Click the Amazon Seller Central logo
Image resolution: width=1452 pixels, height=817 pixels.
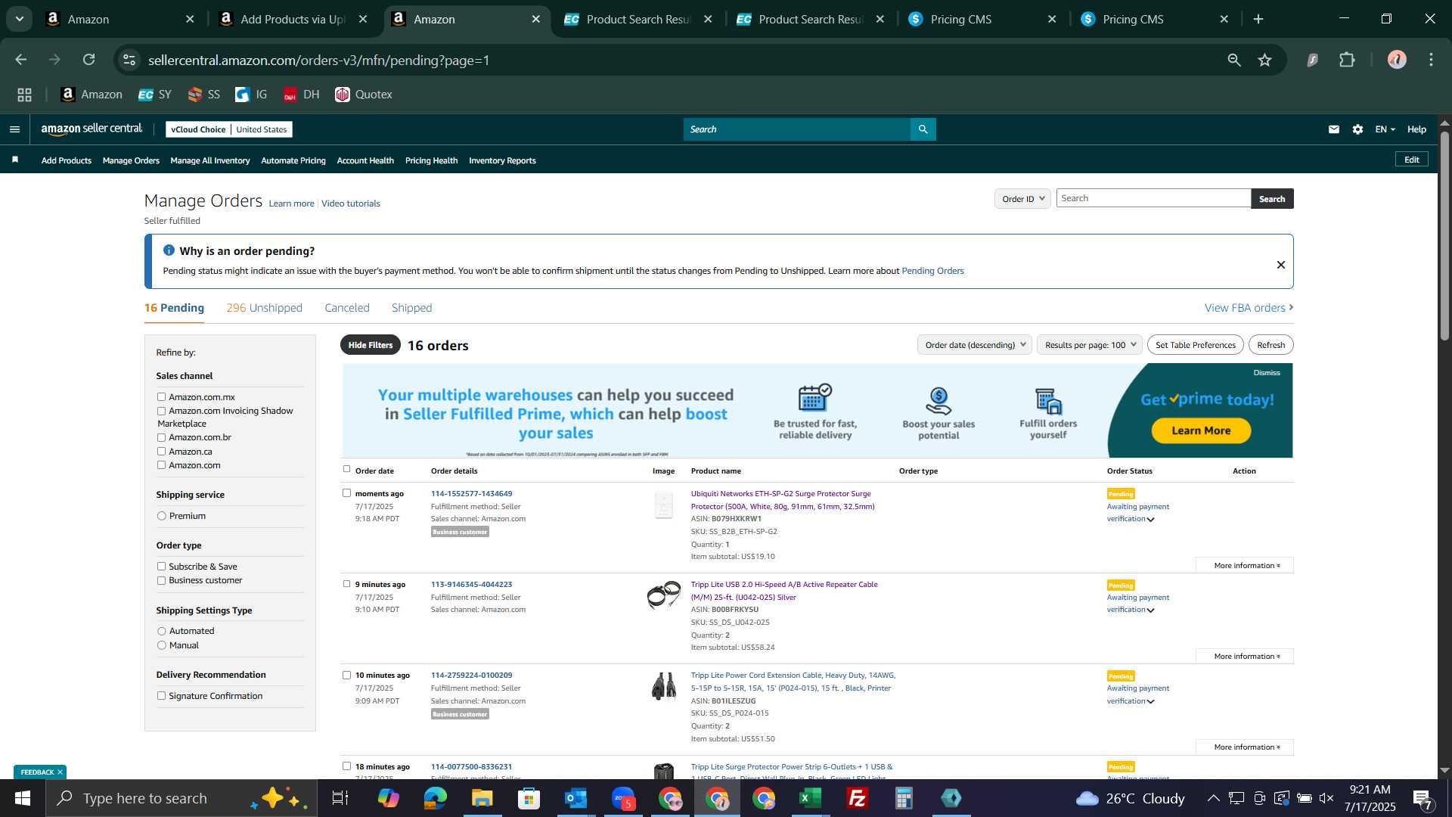point(92,129)
